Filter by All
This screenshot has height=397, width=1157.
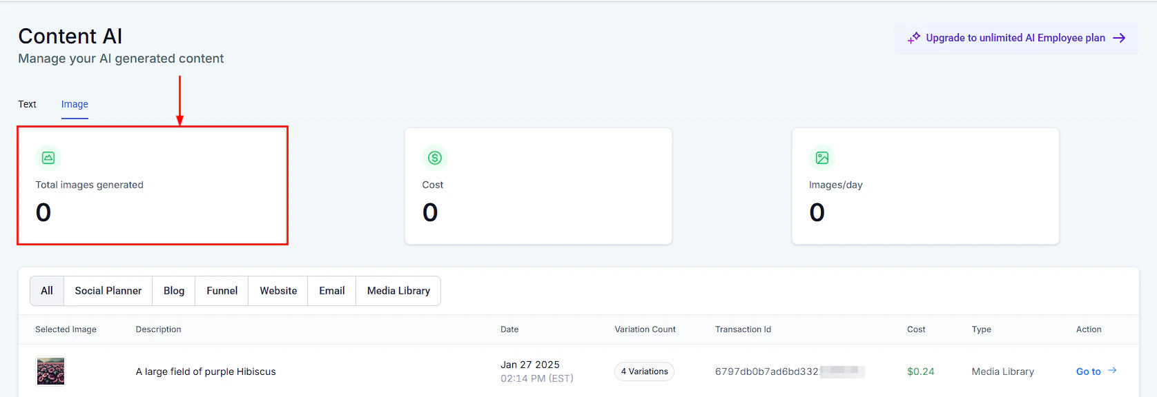click(47, 291)
